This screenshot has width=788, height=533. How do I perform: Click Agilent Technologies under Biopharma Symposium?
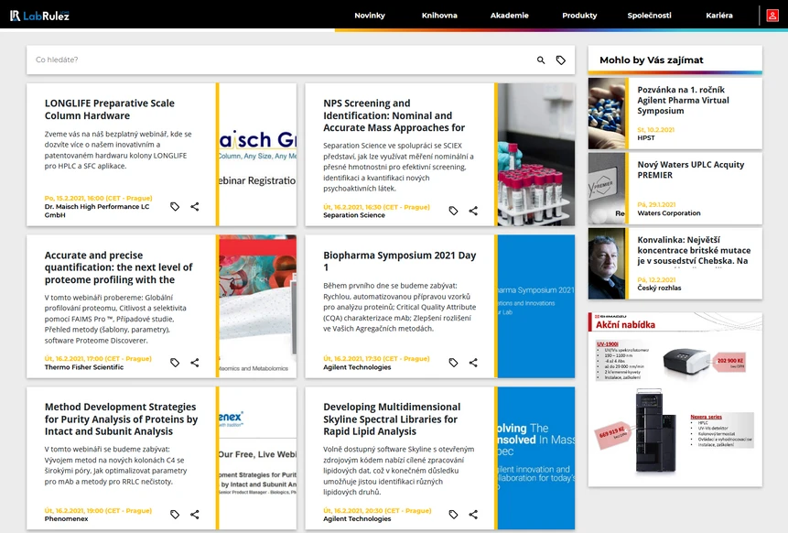click(357, 367)
